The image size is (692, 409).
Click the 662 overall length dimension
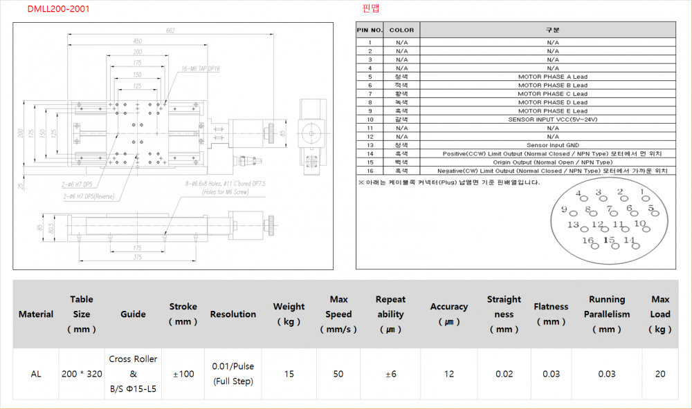170,30
